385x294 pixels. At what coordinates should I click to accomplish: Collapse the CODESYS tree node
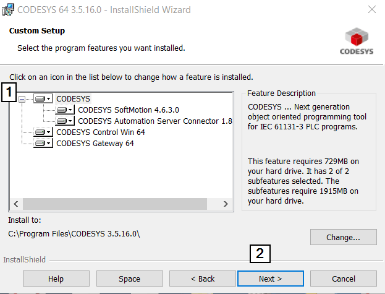tap(22, 99)
